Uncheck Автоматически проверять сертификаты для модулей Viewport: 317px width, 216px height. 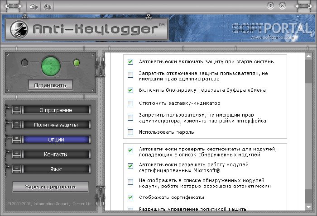130,150
